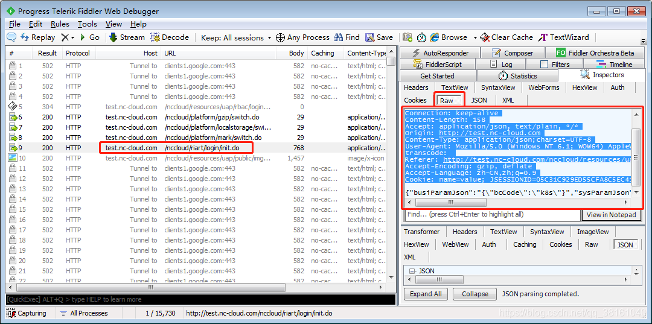652x324 pixels.
Task: Click the Find text field in the request inspector
Action: tap(493, 215)
